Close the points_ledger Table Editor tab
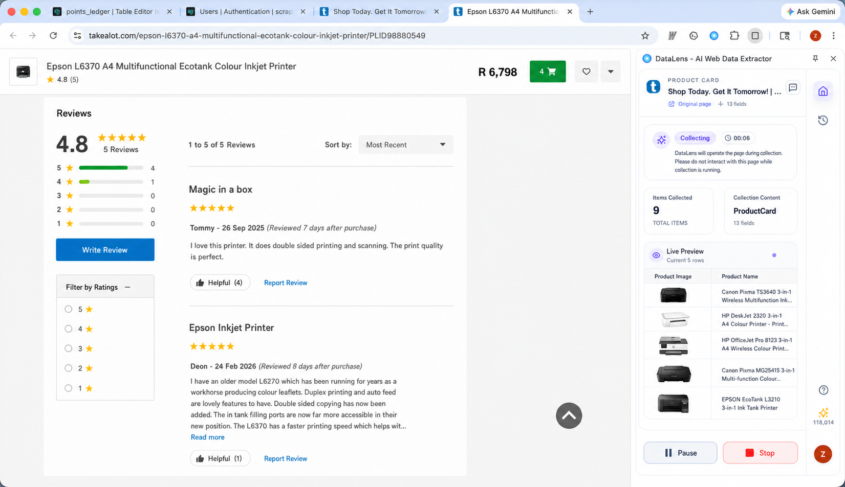Image resolution: width=845 pixels, height=487 pixels. tap(169, 11)
